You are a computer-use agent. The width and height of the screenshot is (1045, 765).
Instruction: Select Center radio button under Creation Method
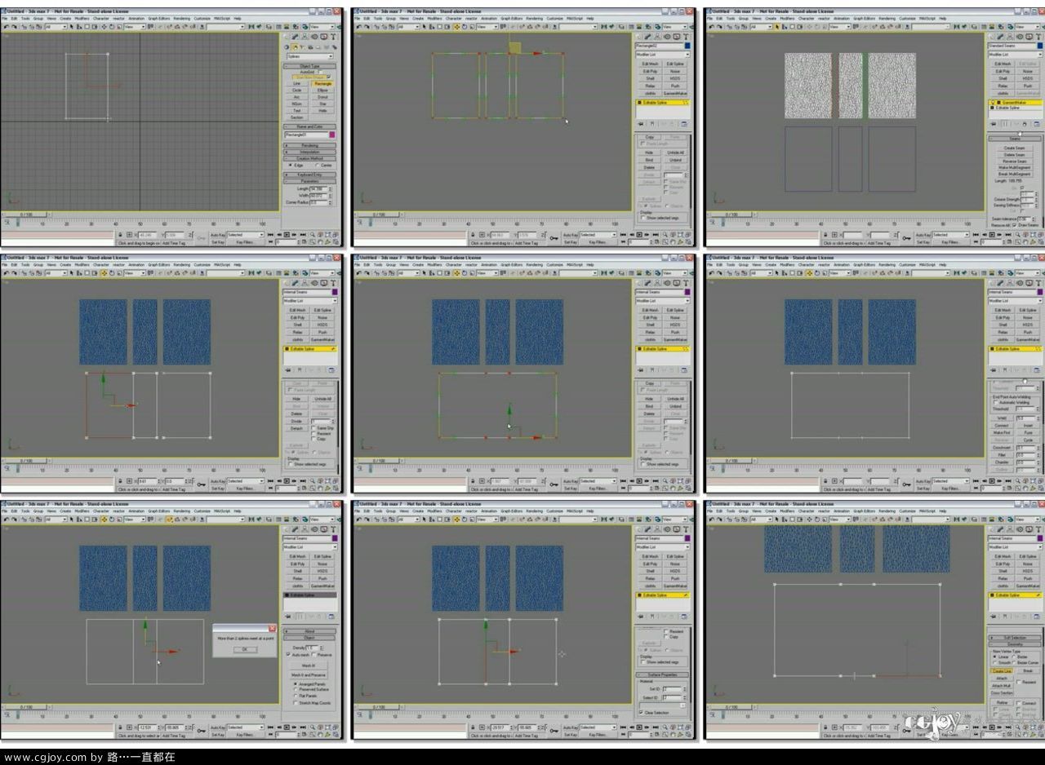click(317, 165)
